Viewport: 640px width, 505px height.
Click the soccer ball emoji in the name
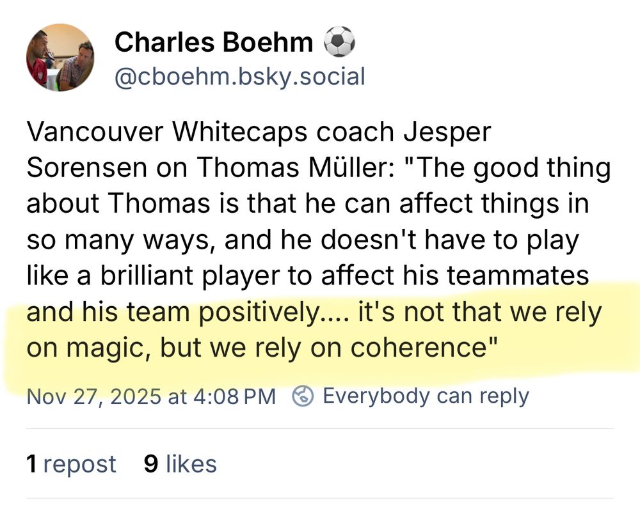click(x=340, y=41)
